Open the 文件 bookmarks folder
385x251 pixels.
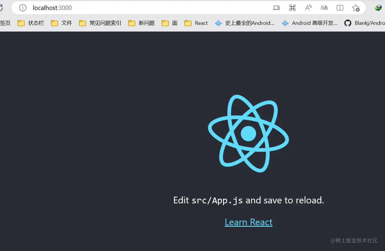[61, 23]
